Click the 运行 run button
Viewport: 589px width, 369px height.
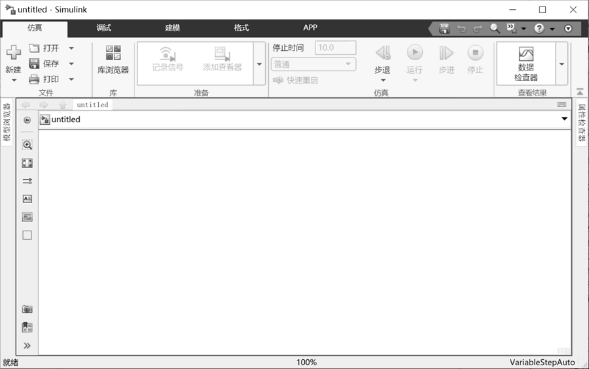[415, 53]
